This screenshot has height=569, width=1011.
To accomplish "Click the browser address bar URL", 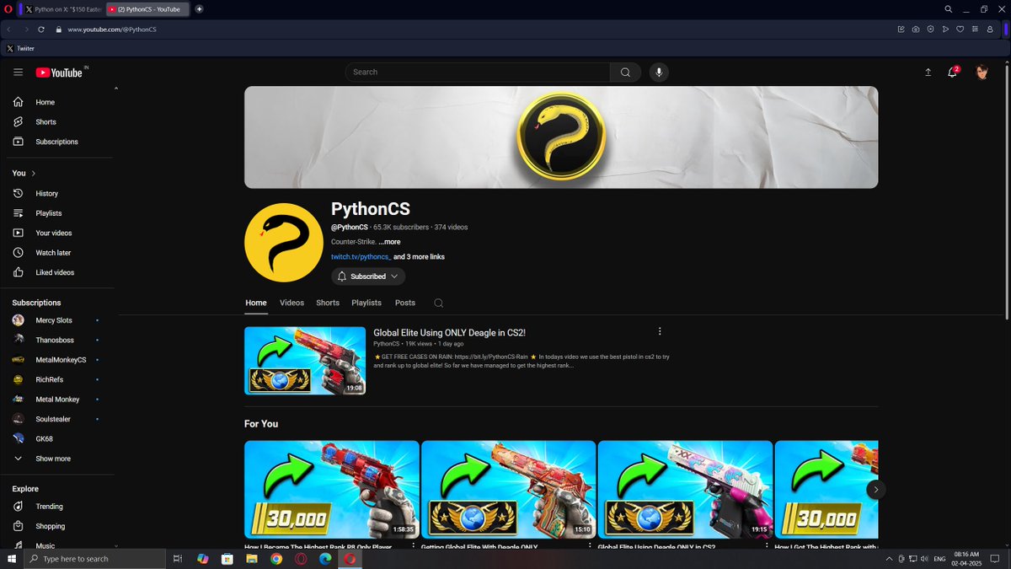I will pos(112,30).
